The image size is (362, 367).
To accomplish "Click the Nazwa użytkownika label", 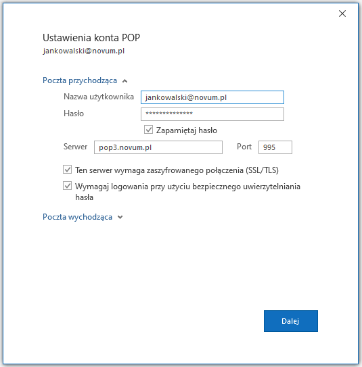I will [x=99, y=97].
